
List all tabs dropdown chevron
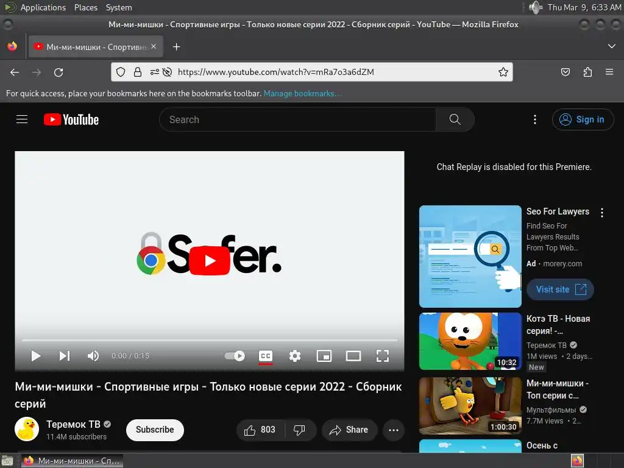click(x=612, y=46)
